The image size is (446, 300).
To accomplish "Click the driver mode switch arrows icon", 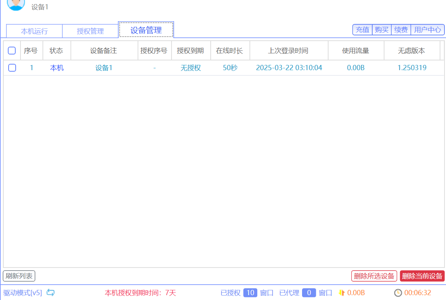I will pyautogui.click(x=50, y=293).
